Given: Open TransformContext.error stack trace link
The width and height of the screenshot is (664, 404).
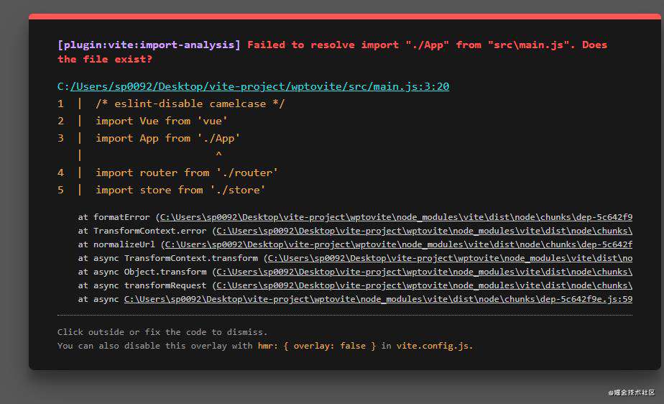Looking at the screenshot, I should tap(424, 231).
